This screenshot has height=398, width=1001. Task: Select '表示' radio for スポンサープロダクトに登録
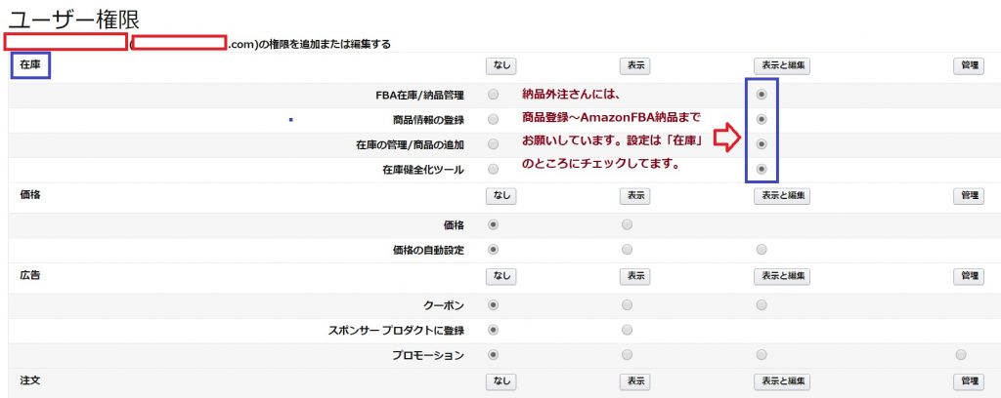pos(627,330)
